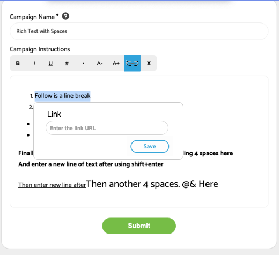
Task: Save the link in the Link popup
Action: point(150,146)
